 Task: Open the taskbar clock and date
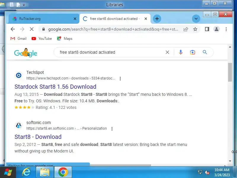coord(222,172)
